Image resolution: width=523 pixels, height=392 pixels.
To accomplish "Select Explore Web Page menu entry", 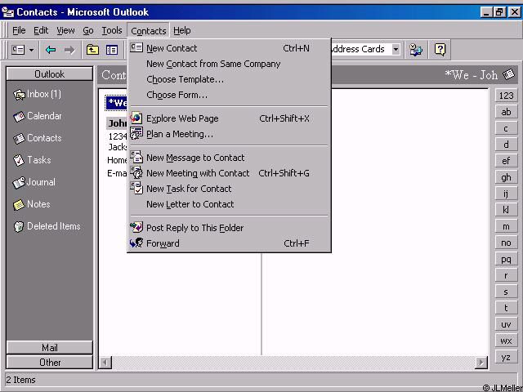I will point(229,118).
